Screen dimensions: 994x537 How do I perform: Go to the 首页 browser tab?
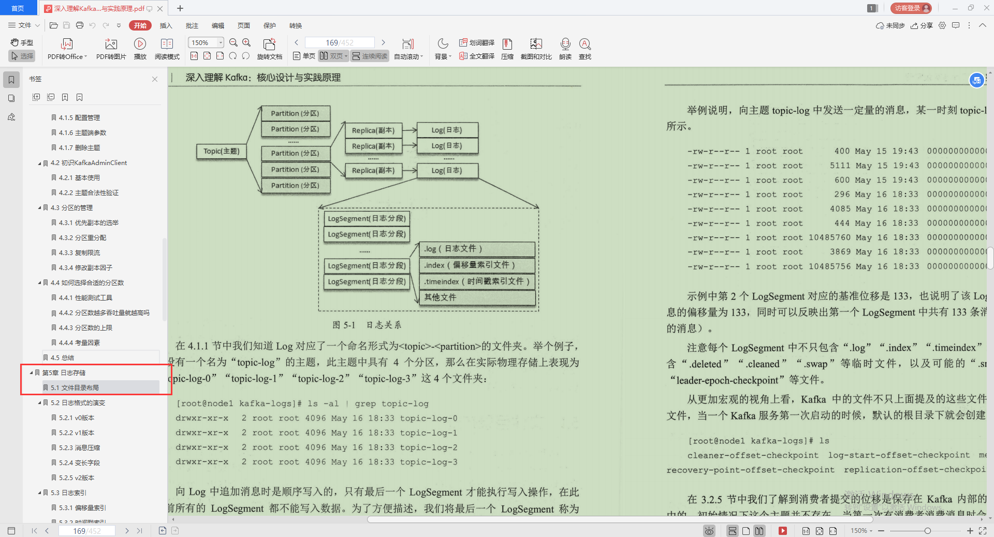18,8
